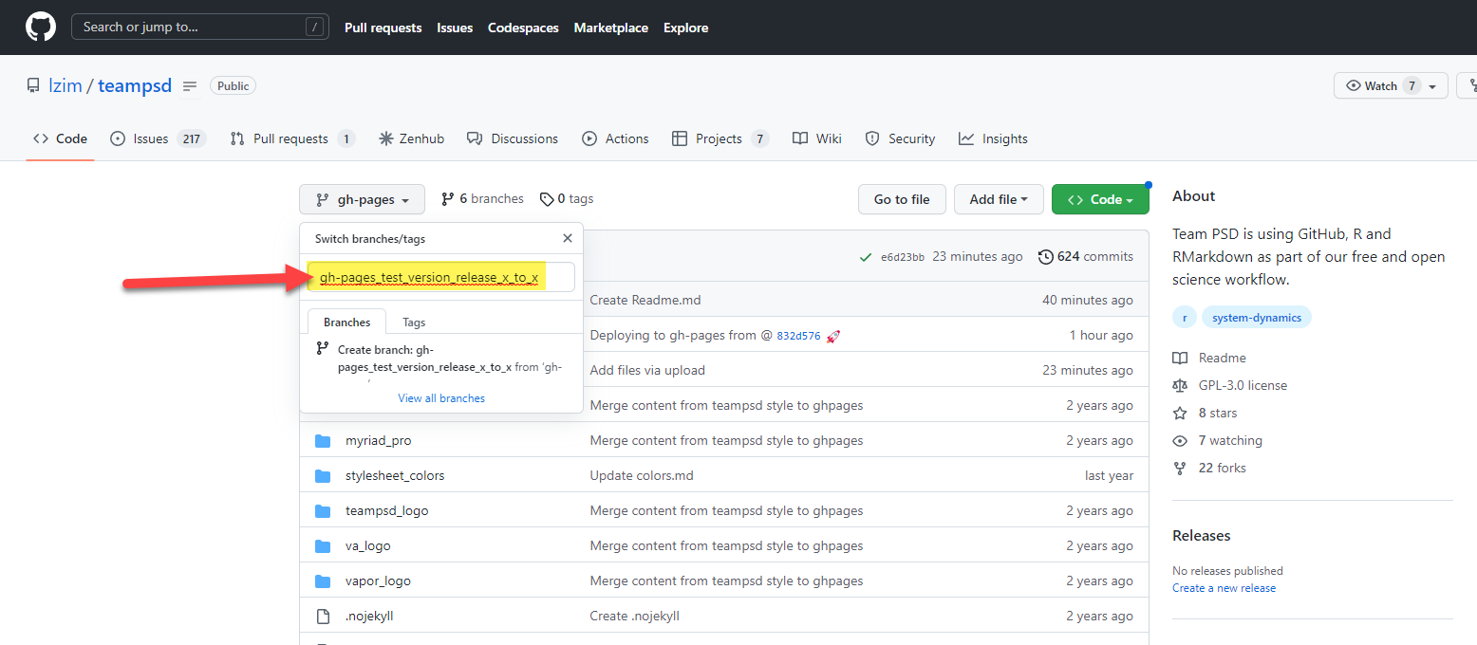
Task: Expand the Watch dropdown arrow
Action: [1432, 86]
